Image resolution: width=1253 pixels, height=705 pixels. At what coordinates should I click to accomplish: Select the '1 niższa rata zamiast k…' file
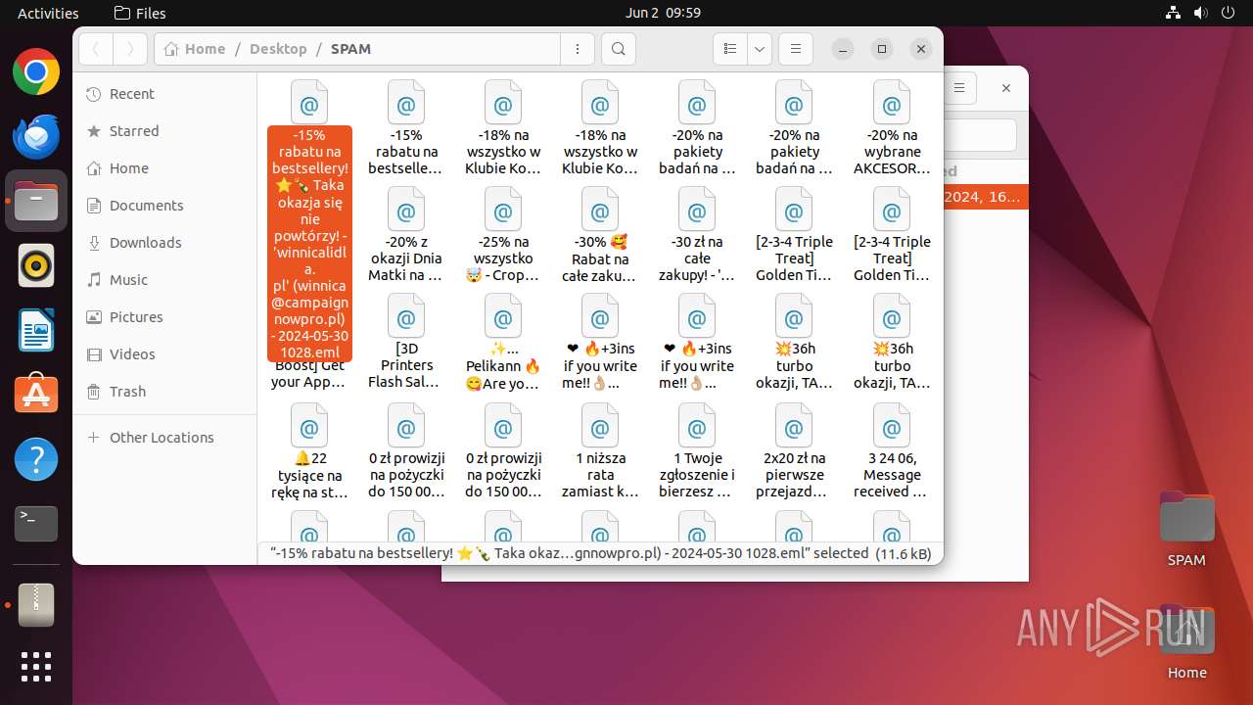[x=600, y=451]
